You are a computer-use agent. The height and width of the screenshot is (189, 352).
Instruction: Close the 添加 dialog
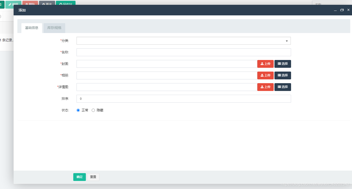(x=348, y=10)
